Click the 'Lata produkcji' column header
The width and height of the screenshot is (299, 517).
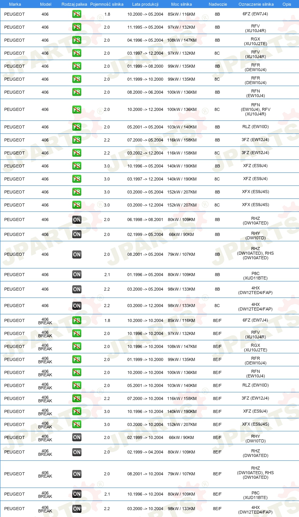[x=145, y=4]
